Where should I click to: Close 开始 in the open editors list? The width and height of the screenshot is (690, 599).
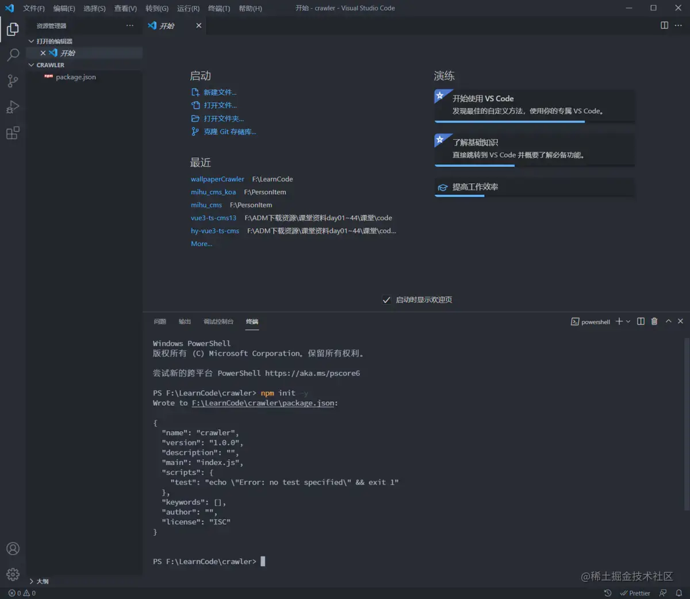click(43, 53)
